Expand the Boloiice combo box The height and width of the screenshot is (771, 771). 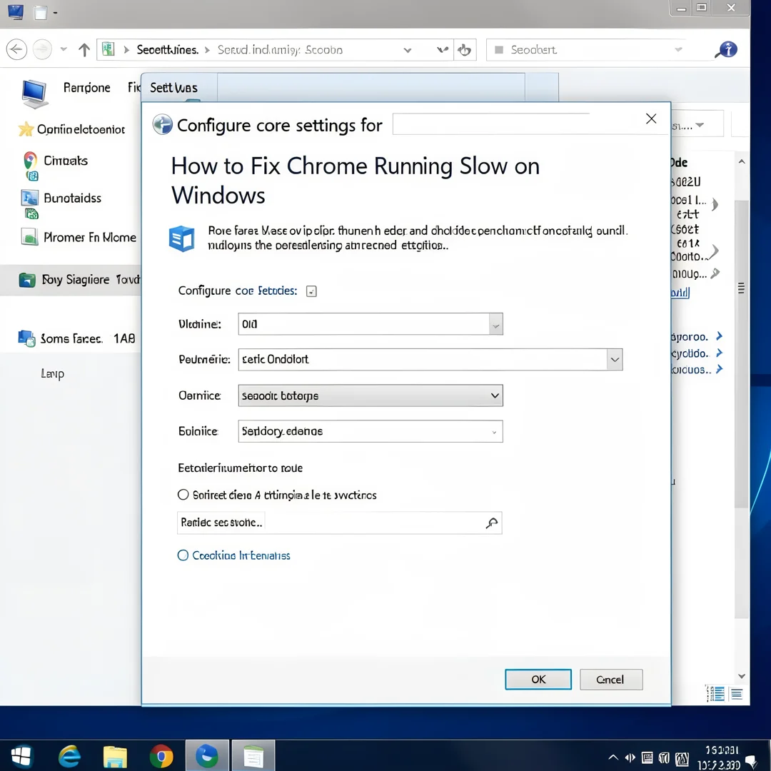[x=371, y=431]
